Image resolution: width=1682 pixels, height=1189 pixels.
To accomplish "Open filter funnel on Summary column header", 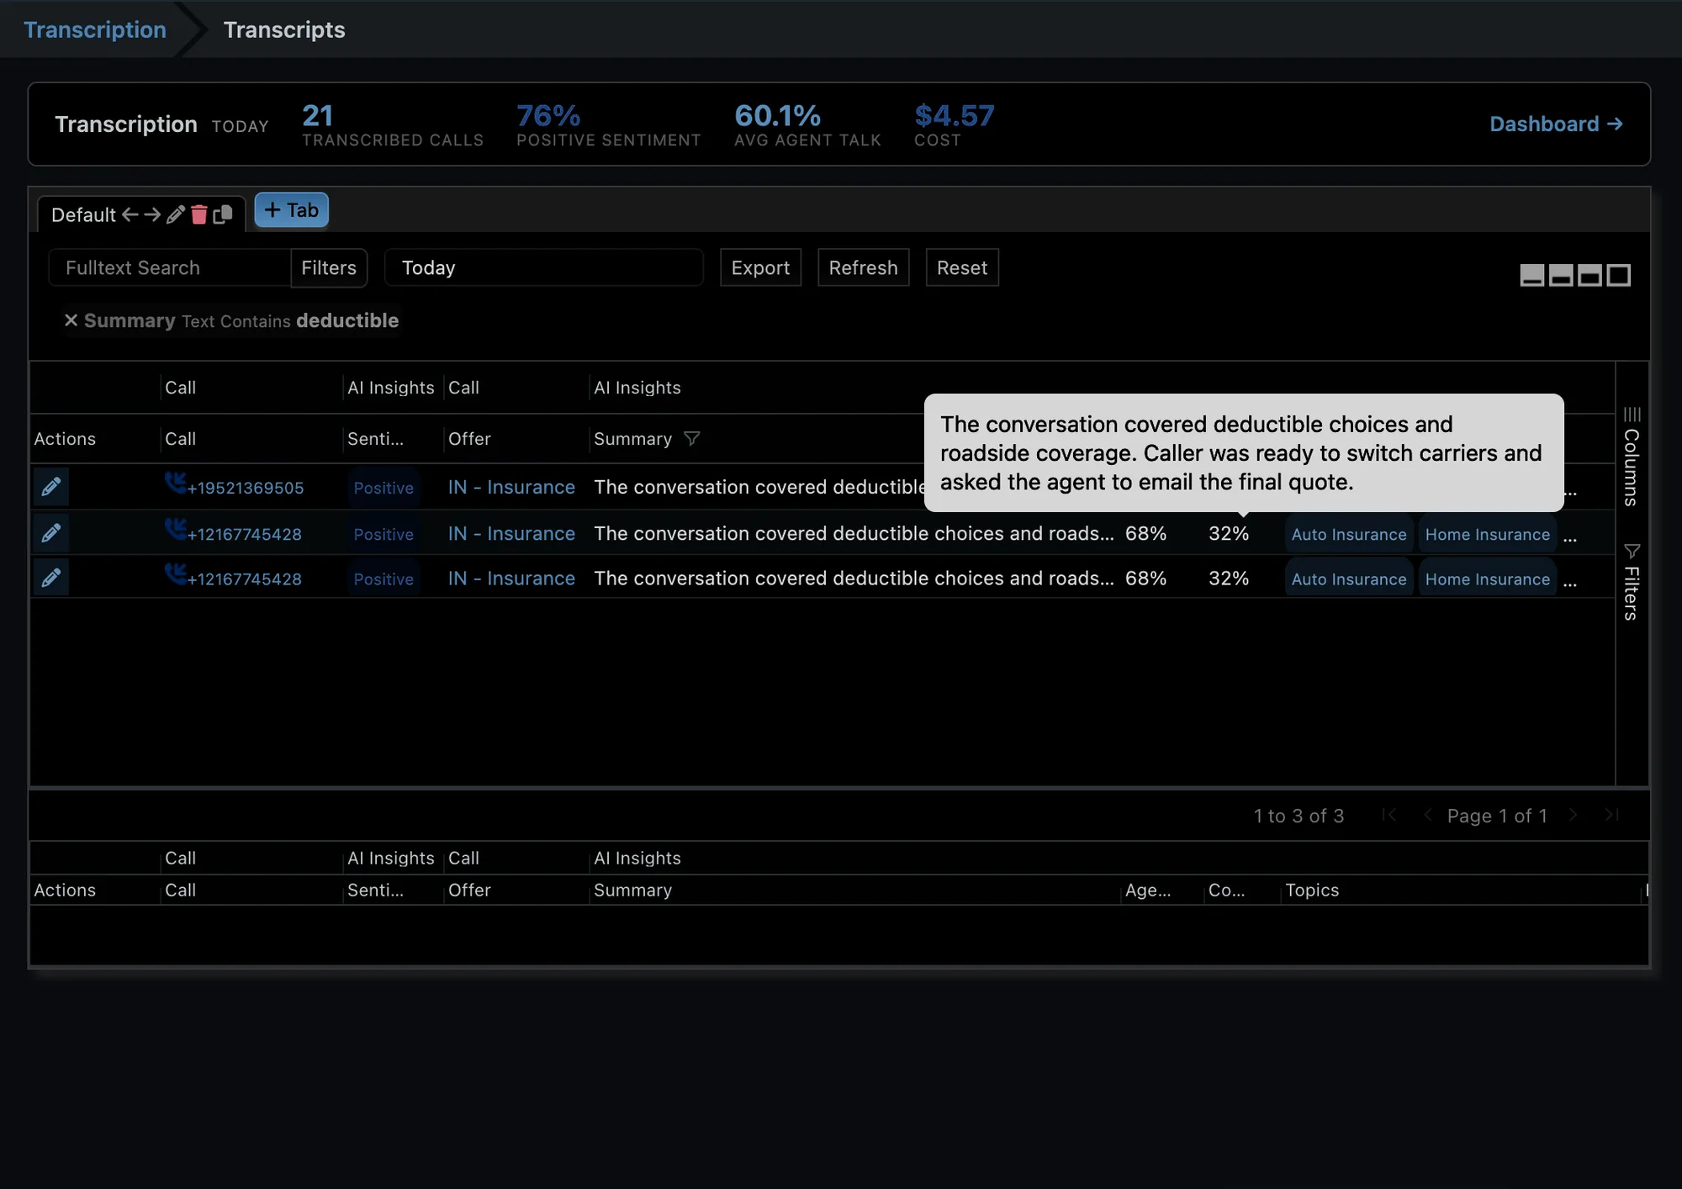I will point(691,438).
